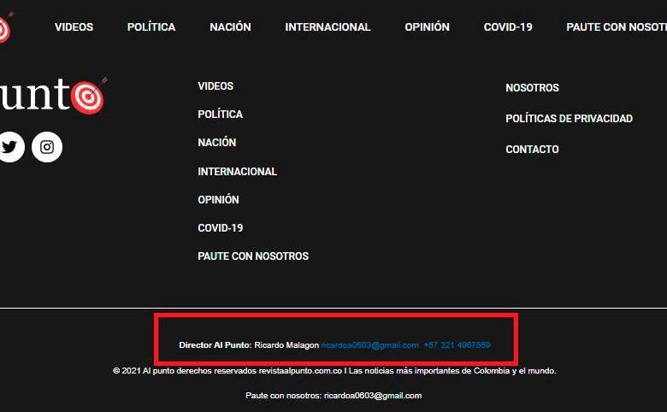The height and width of the screenshot is (412, 667).
Task: Open the footer COVID-19 link
Action: (x=220, y=228)
